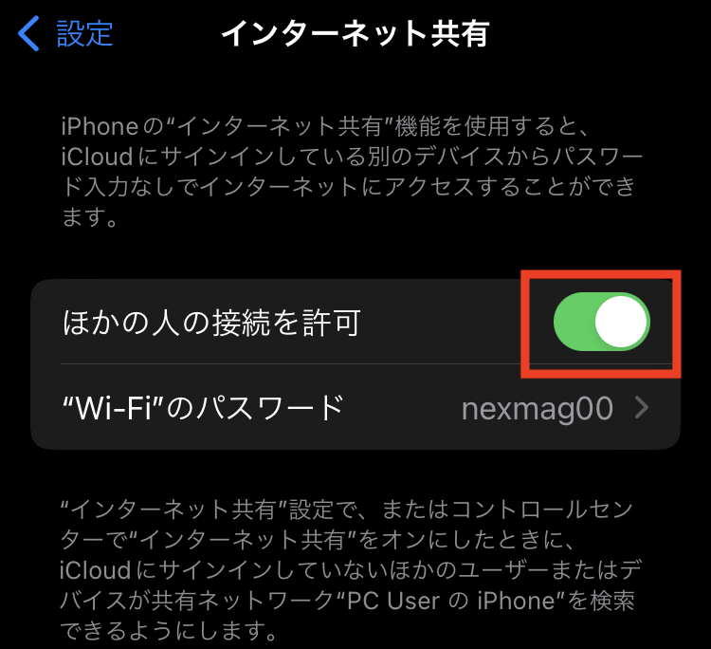711x649 pixels.
Task: Go back via the 設定 label
Action: [84, 33]
